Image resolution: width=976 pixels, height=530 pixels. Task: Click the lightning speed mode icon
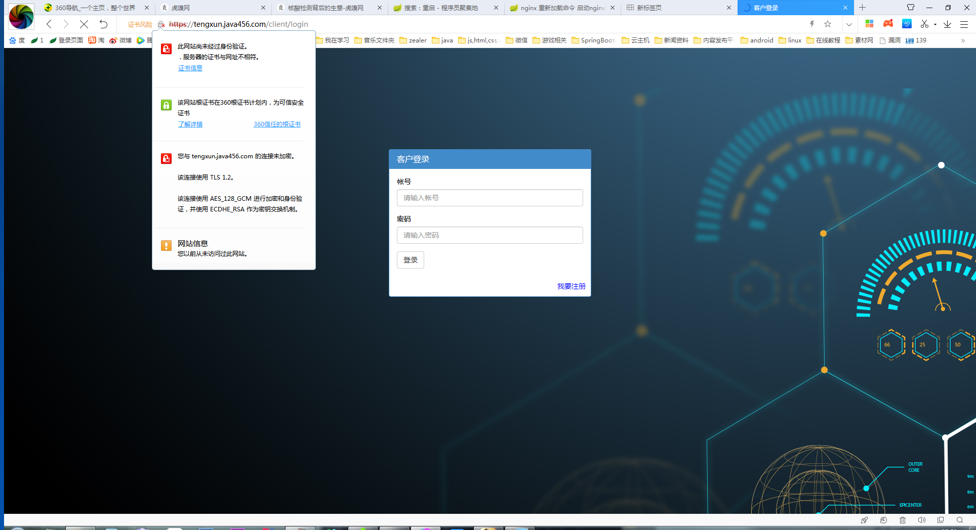(x=812, y=24)
